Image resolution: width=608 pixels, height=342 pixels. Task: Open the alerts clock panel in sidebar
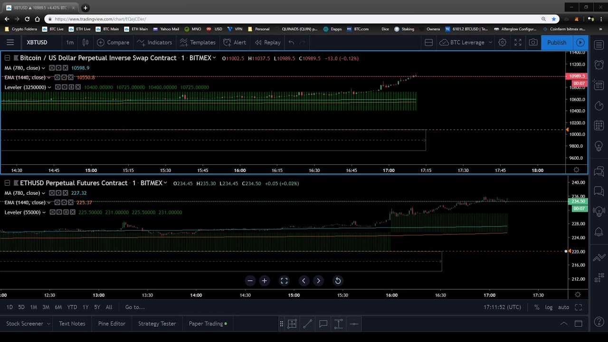pyautogui.click(x=598, y=65)
